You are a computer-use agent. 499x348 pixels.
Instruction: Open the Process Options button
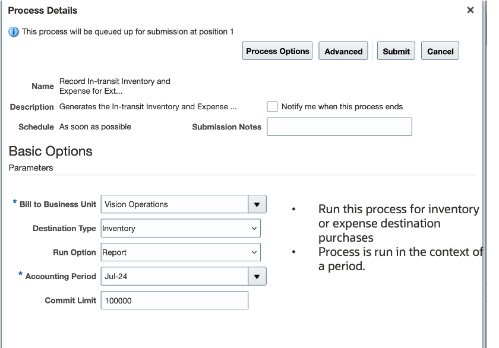pyautogui.click(x=277, y=51)
